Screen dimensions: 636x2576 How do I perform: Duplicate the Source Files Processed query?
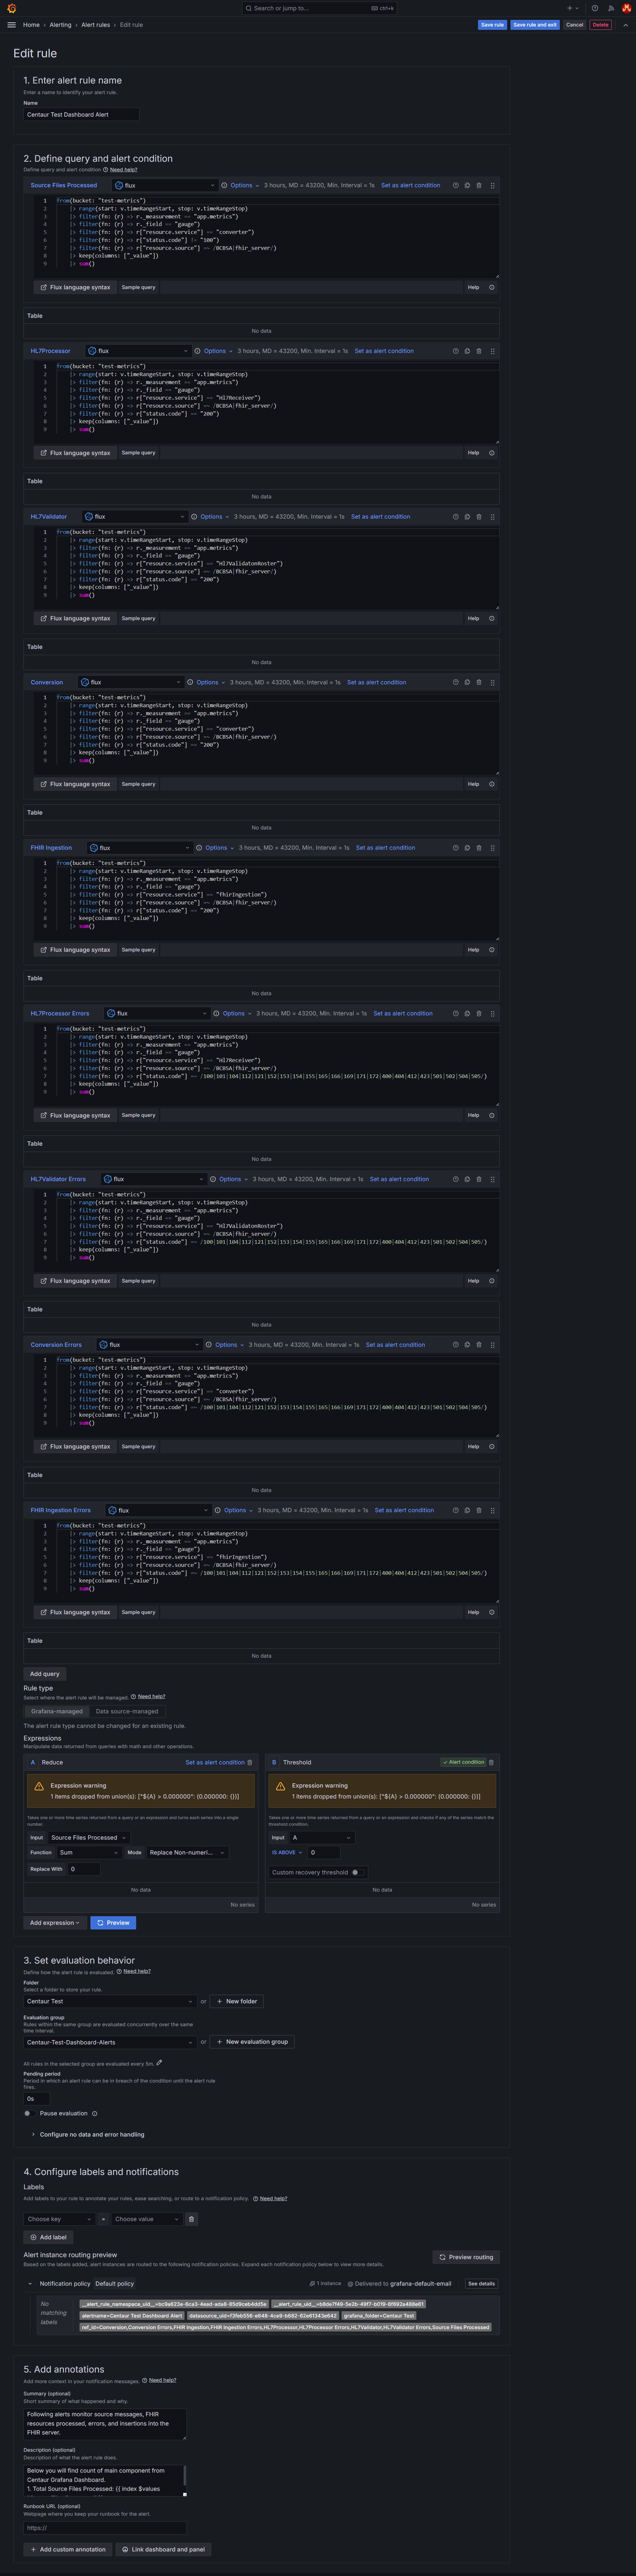(x=467, y=185)
